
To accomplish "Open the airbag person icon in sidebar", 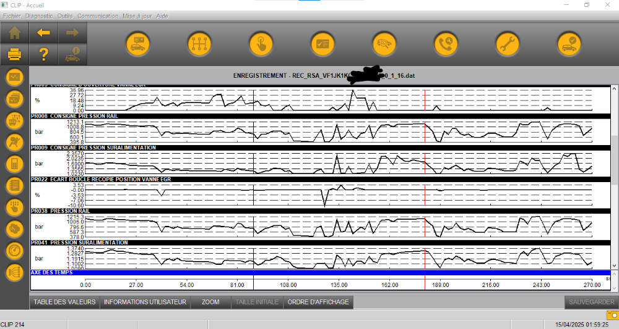I will point(14,142).
